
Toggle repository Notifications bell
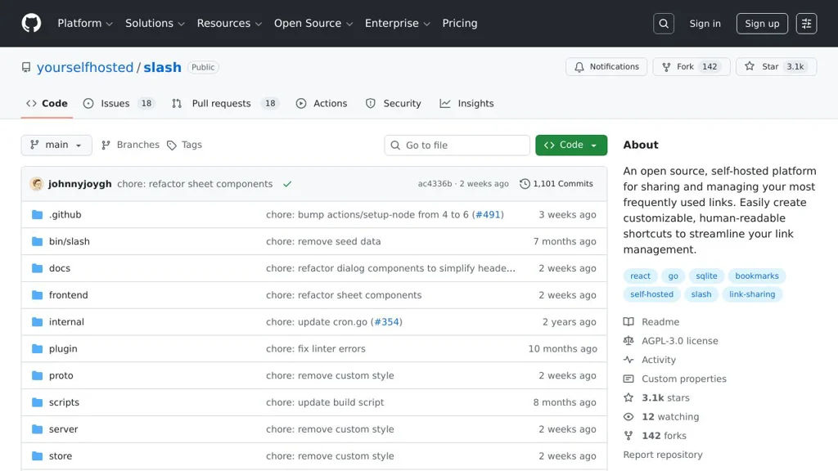coord(606,67)
